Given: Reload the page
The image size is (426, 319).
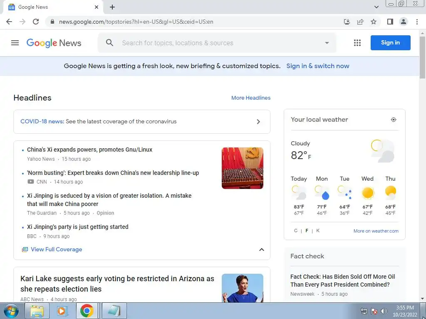Looking at the screenshot, I should pyautogui.click(x=36, y=22).
